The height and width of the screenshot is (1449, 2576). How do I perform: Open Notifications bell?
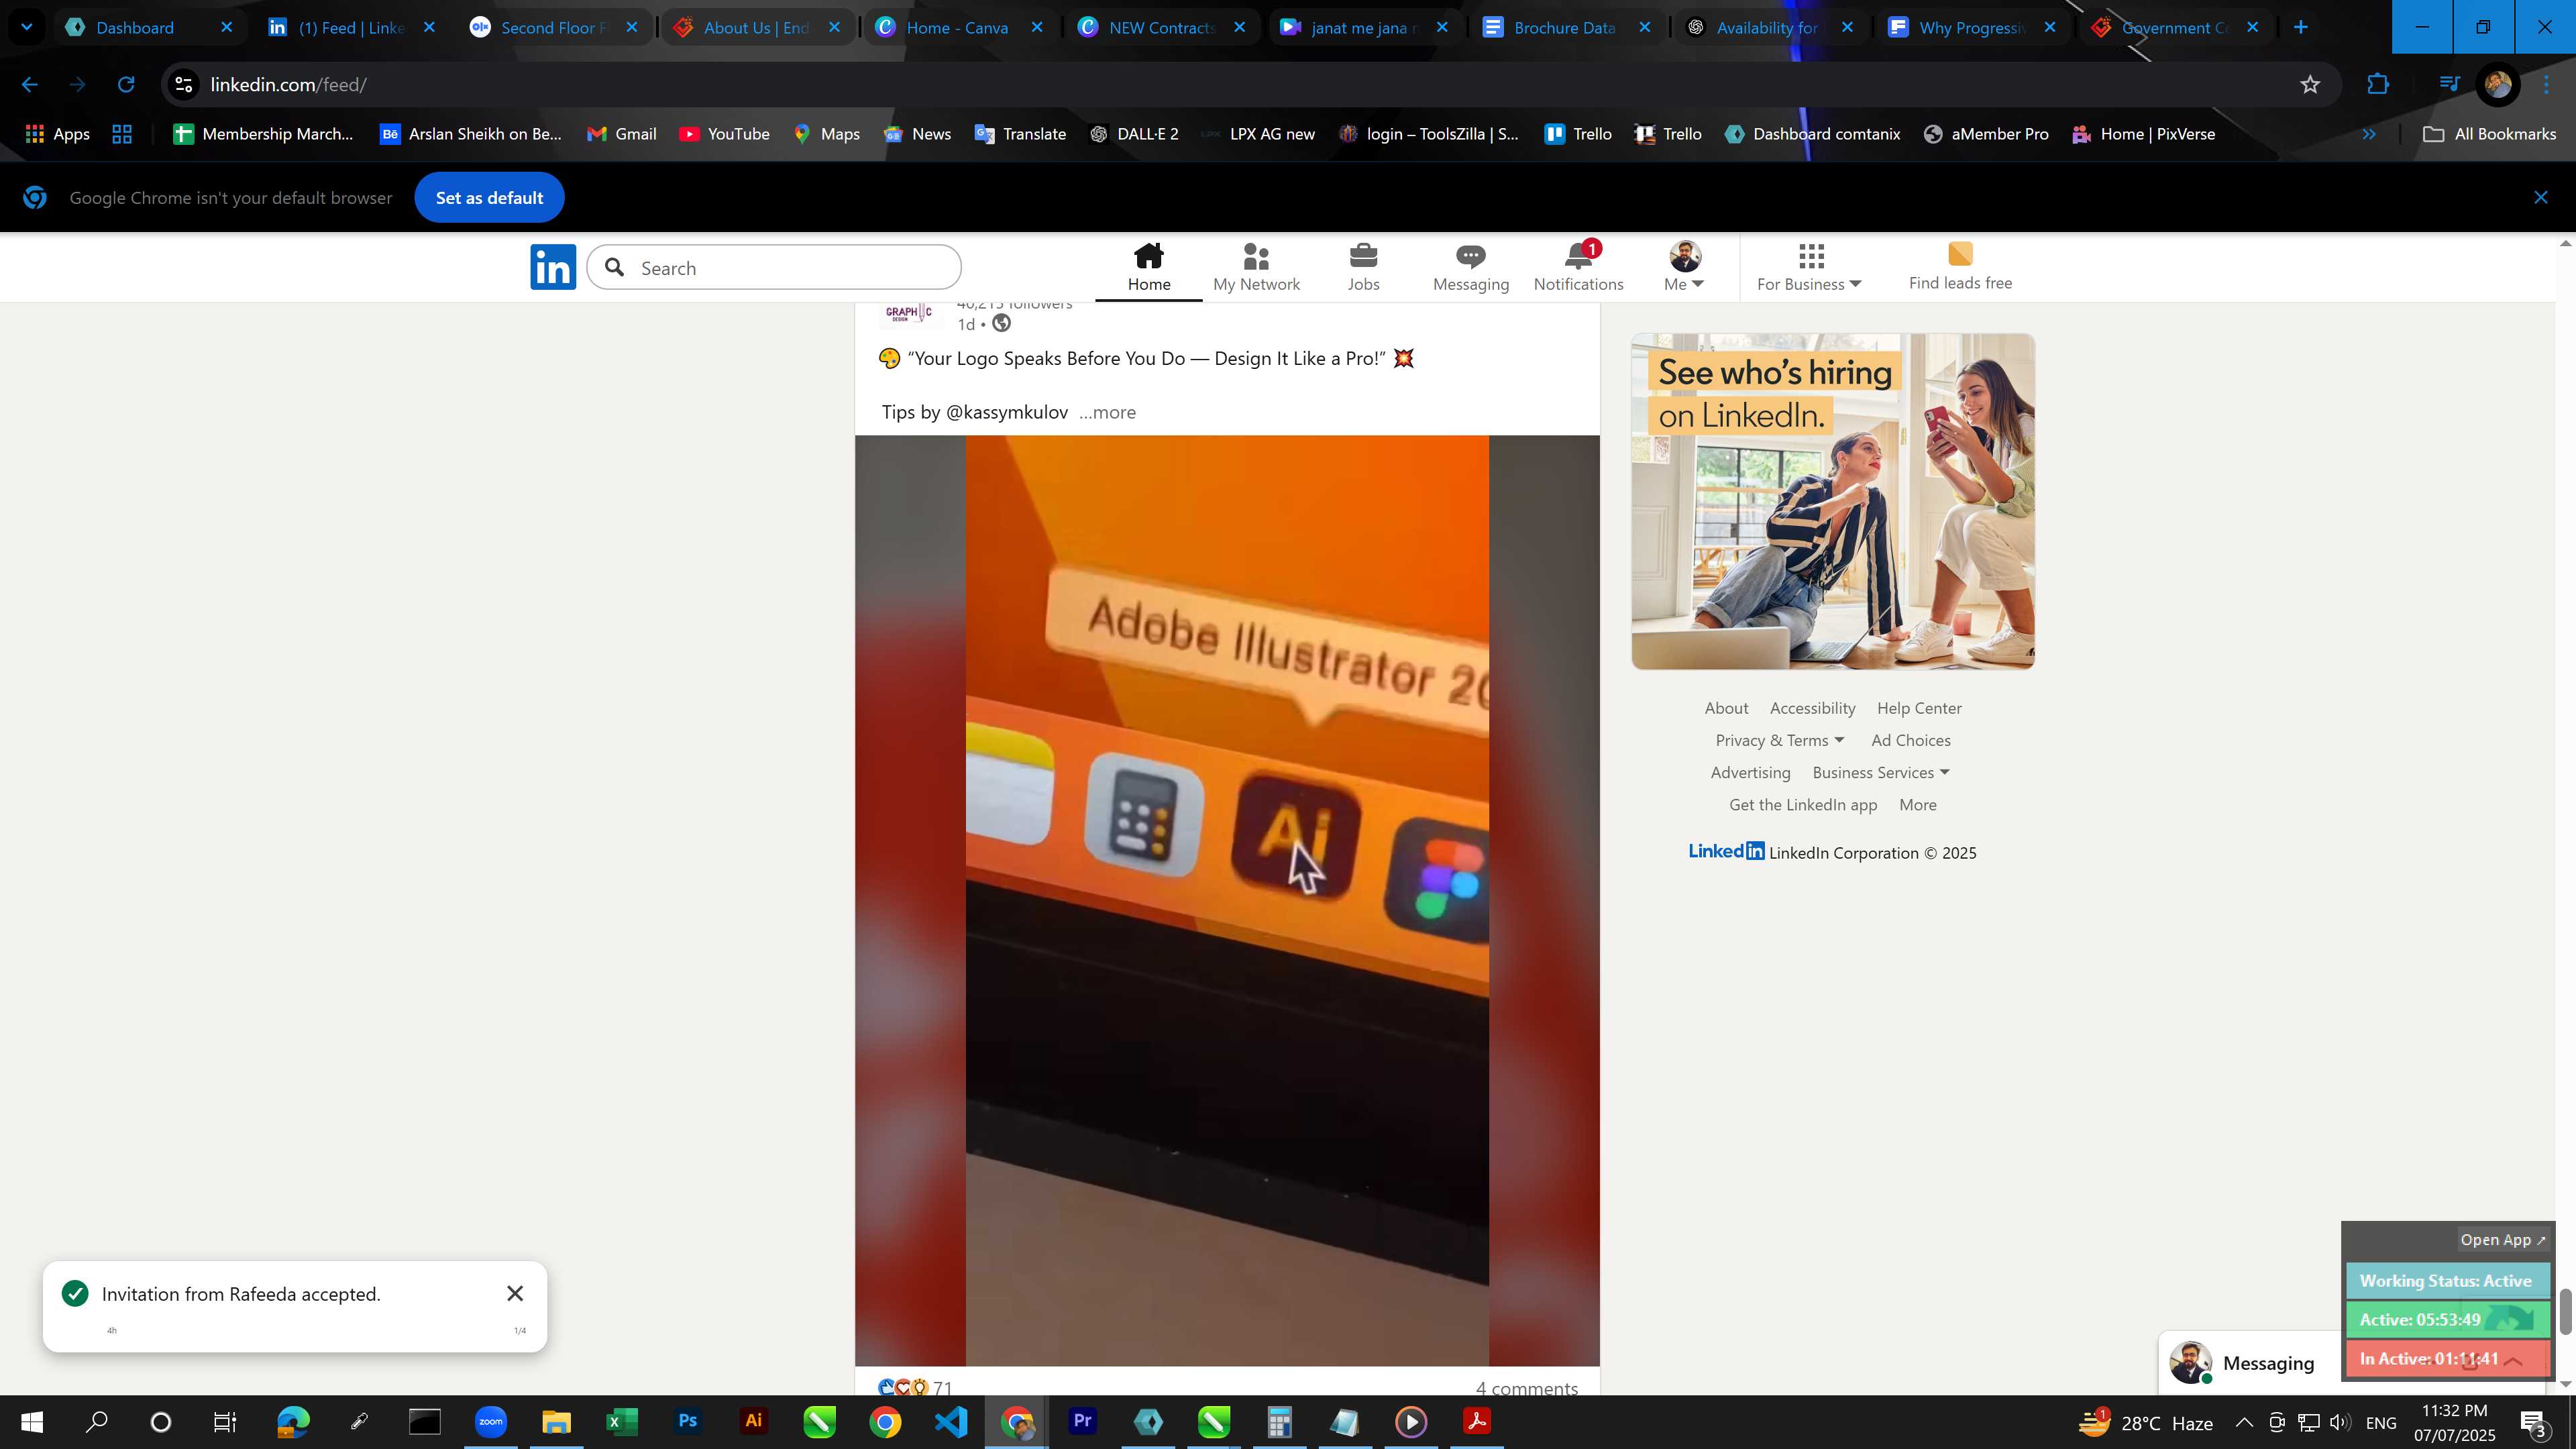point(1578,267)
